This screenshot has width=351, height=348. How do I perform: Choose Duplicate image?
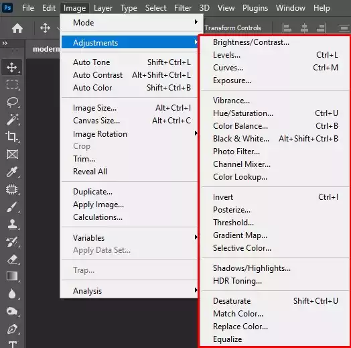click(x=130, y=192)
